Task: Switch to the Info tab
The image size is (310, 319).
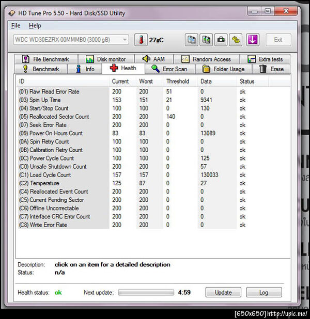Action: tap(85, 69)
